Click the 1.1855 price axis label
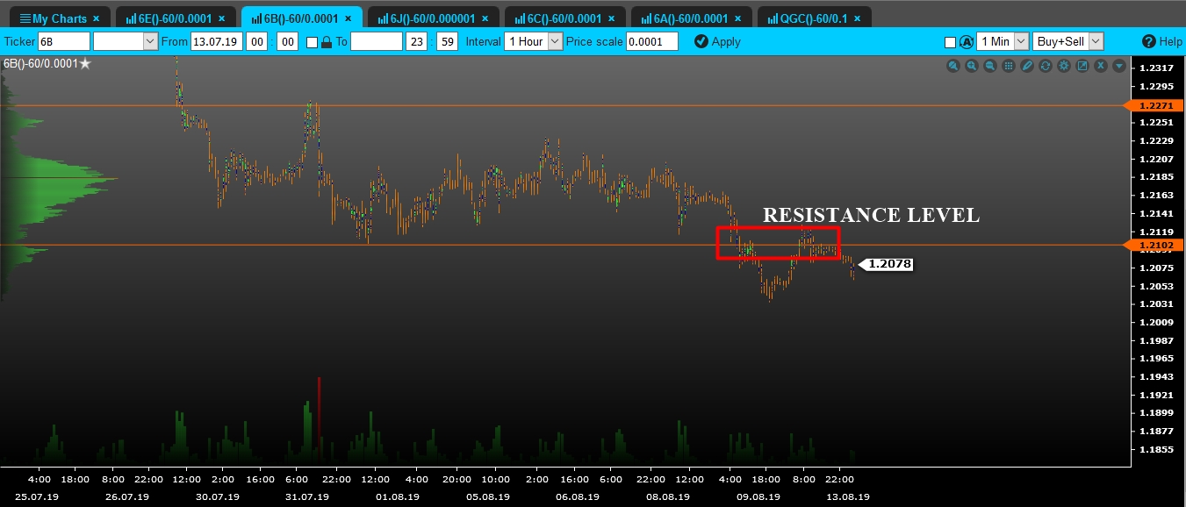1186x507 pixels. click(1155, 449)
